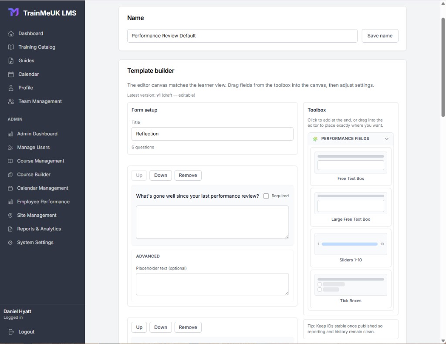This screenshot has width=446, height=344.
Task: Click the Course Management book icon
Action: click(x=10, y=161)
